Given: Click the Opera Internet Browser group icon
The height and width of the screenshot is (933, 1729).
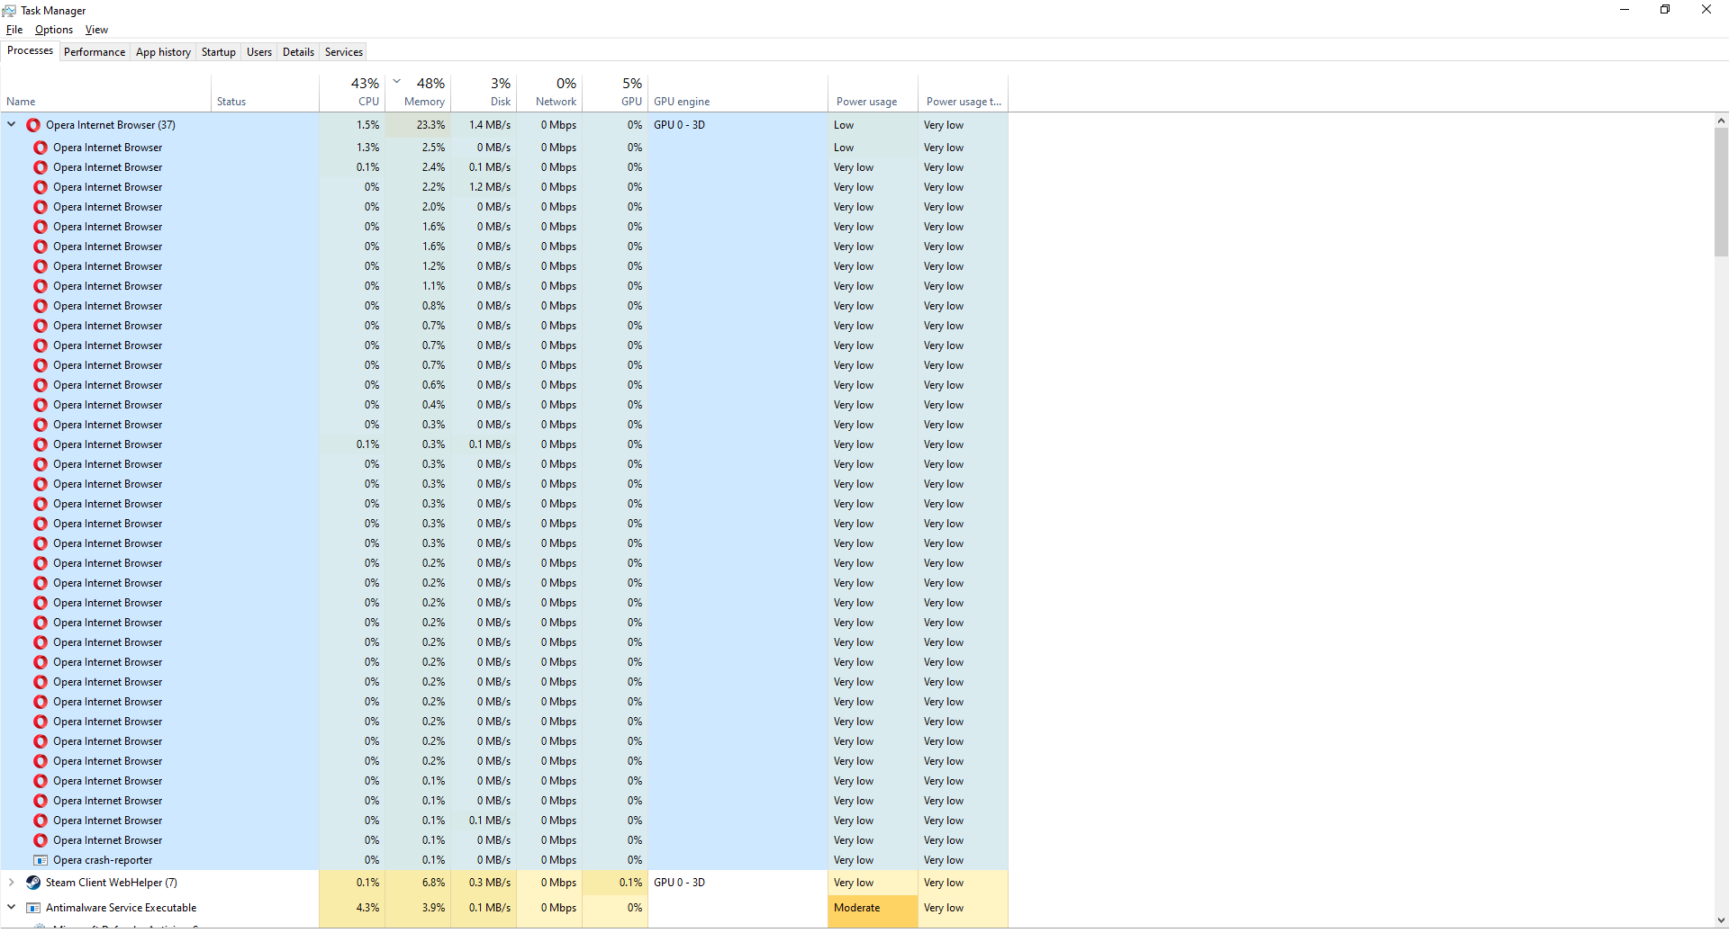Looking at the screenshot, I should [32, 124].
